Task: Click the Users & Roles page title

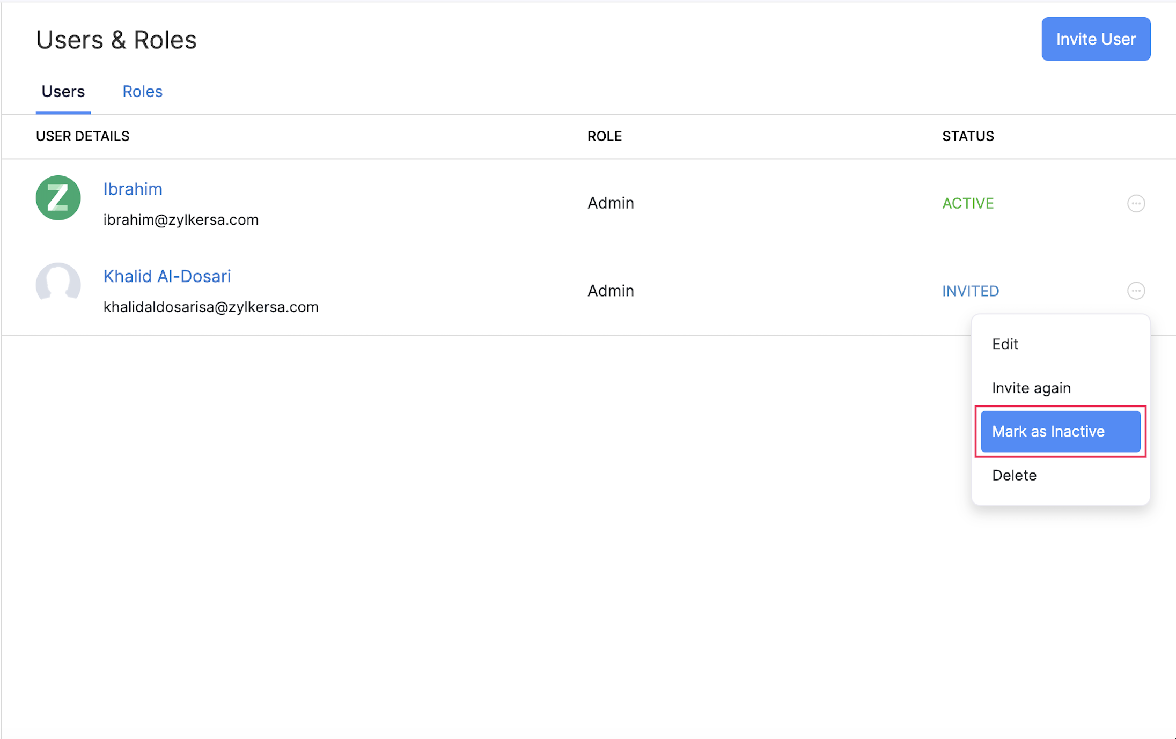Action: click(116, 39)
